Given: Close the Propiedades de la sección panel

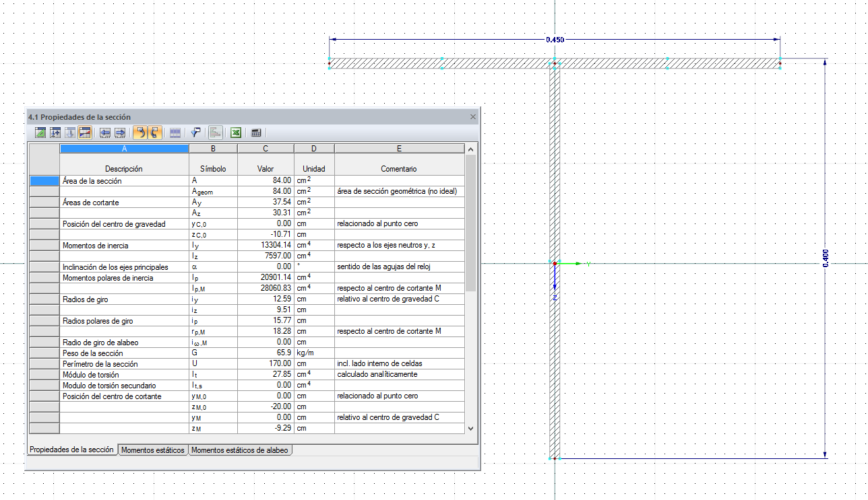Looking at the screenshot, I should coord(472,117).
